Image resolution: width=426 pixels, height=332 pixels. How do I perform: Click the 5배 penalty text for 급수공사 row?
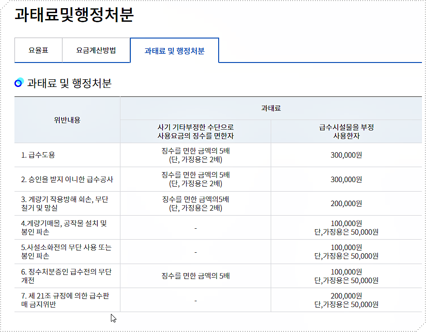coord(196,179)
